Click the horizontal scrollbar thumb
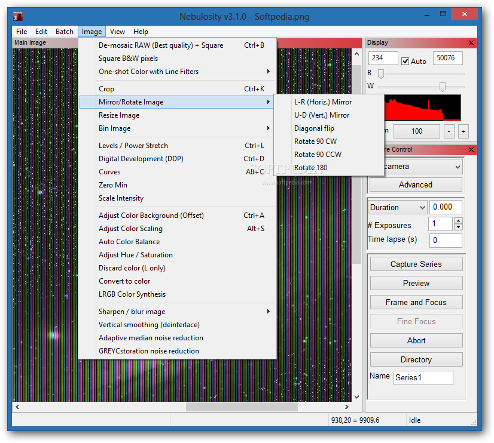This screenshot has height=443, width=494. 242,407
